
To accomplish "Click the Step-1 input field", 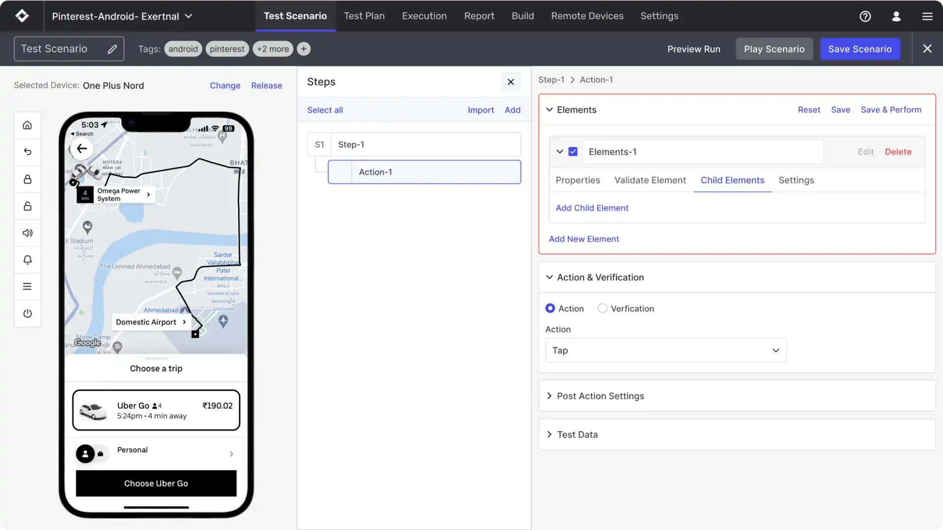I will tap(425, 144).
